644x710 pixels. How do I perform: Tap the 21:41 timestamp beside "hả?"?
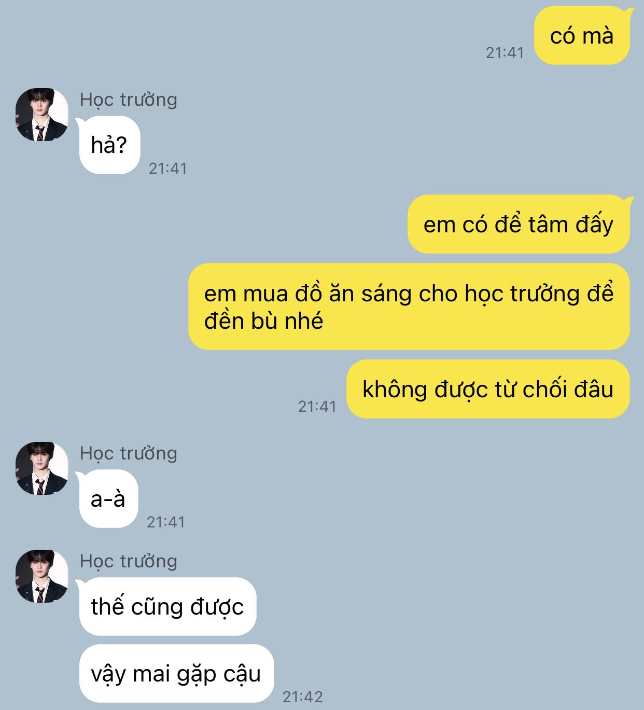point(168,169)
